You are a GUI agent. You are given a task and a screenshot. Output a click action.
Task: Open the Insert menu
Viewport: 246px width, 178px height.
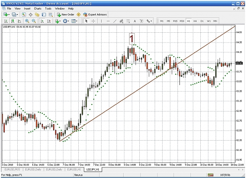pyautogui.click(x=27, y=9)
